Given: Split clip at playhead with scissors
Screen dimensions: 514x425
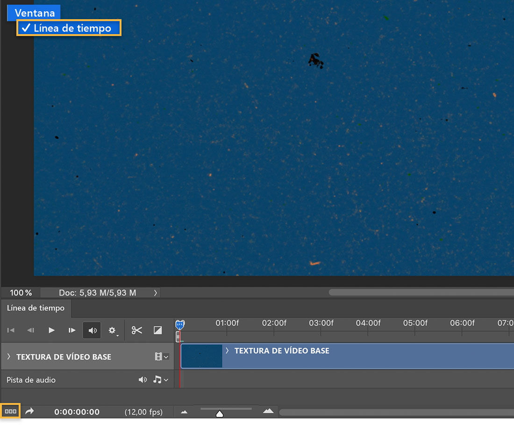Looking at the screenshot, I should click(x=137, y=330).
